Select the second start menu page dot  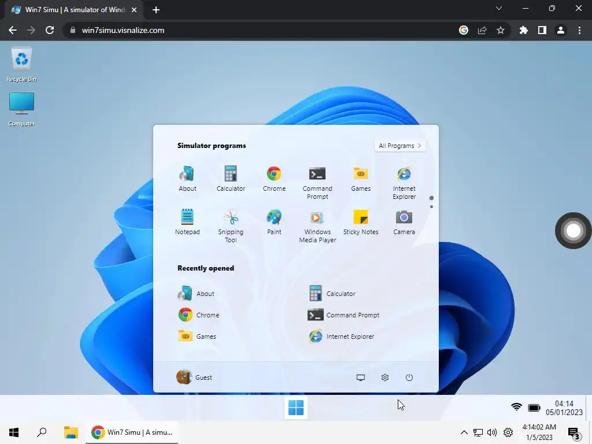[x=431, y=206]
